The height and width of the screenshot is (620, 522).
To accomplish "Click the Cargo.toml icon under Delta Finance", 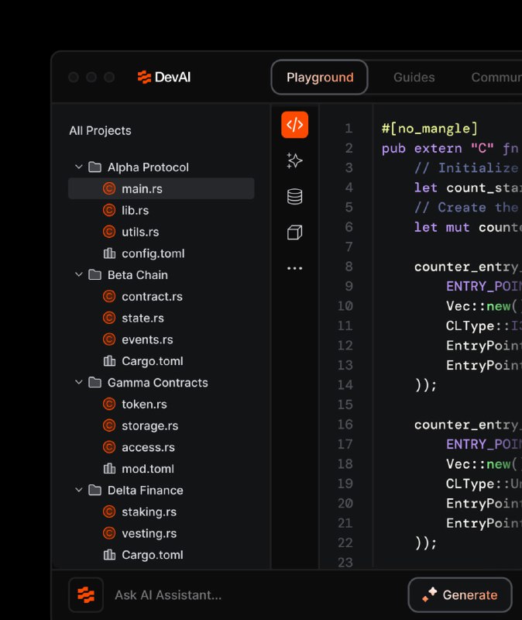I will tap(109, 555).
